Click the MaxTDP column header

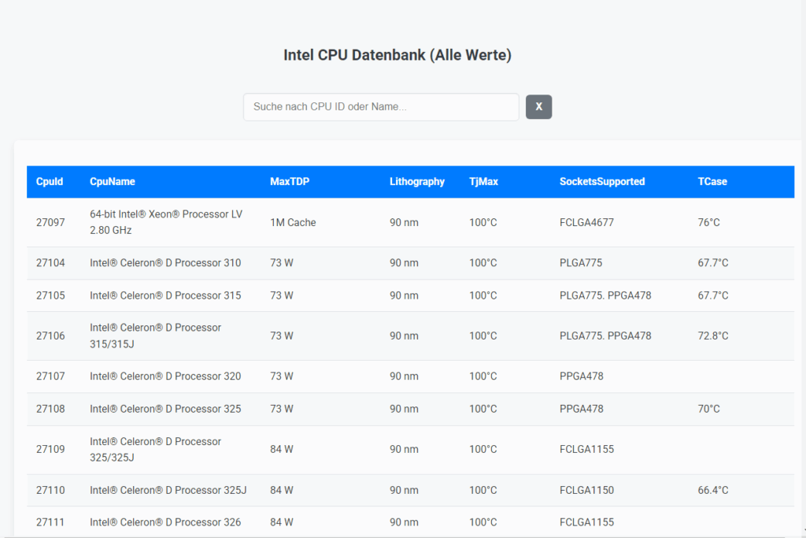pos(290,181)
